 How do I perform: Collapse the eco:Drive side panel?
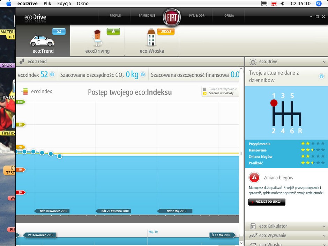coord(324,62)
